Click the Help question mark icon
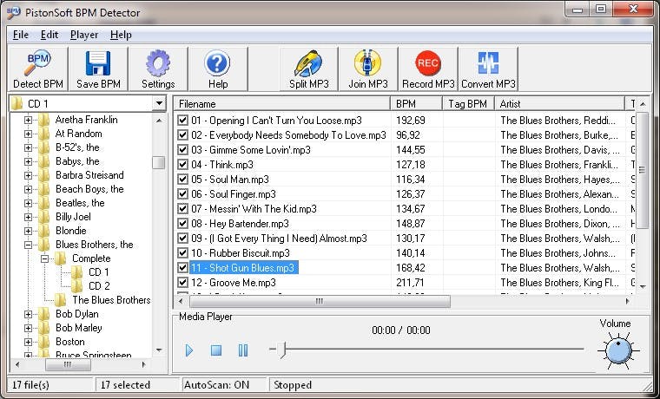The image size is (660, 399). point(218,69)
